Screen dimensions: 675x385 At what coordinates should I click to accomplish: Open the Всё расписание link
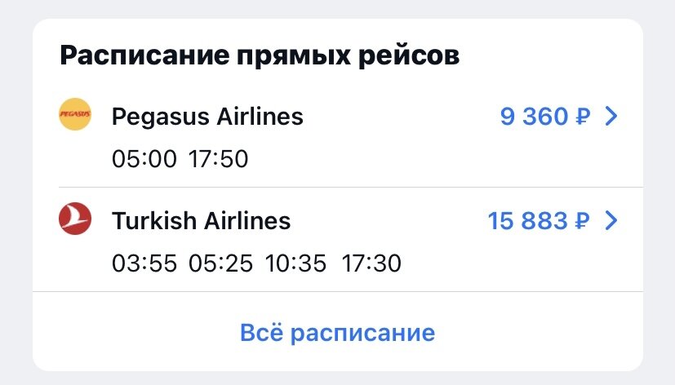tap(338, 333)
